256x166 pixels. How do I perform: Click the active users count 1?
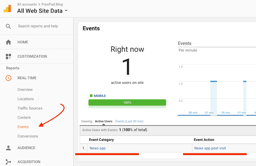[126, 67]
